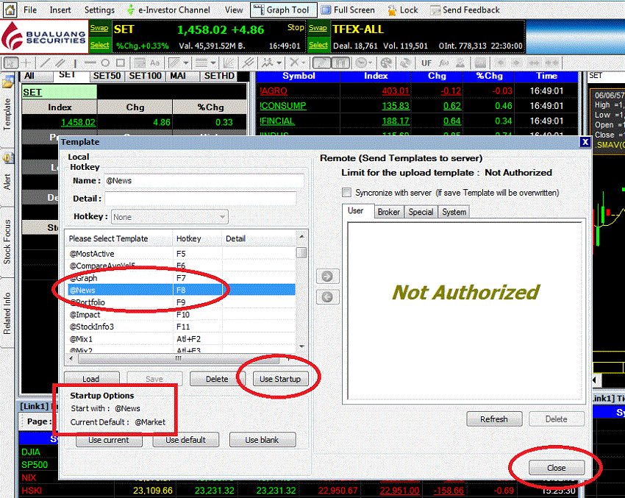Open the Hotkey dropdown showing None
Image resolution: width=625 pixels, height=498 pixels.
169,217
